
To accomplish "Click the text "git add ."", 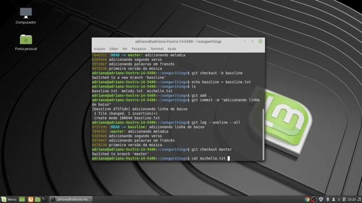I will (x=201, y=95).
